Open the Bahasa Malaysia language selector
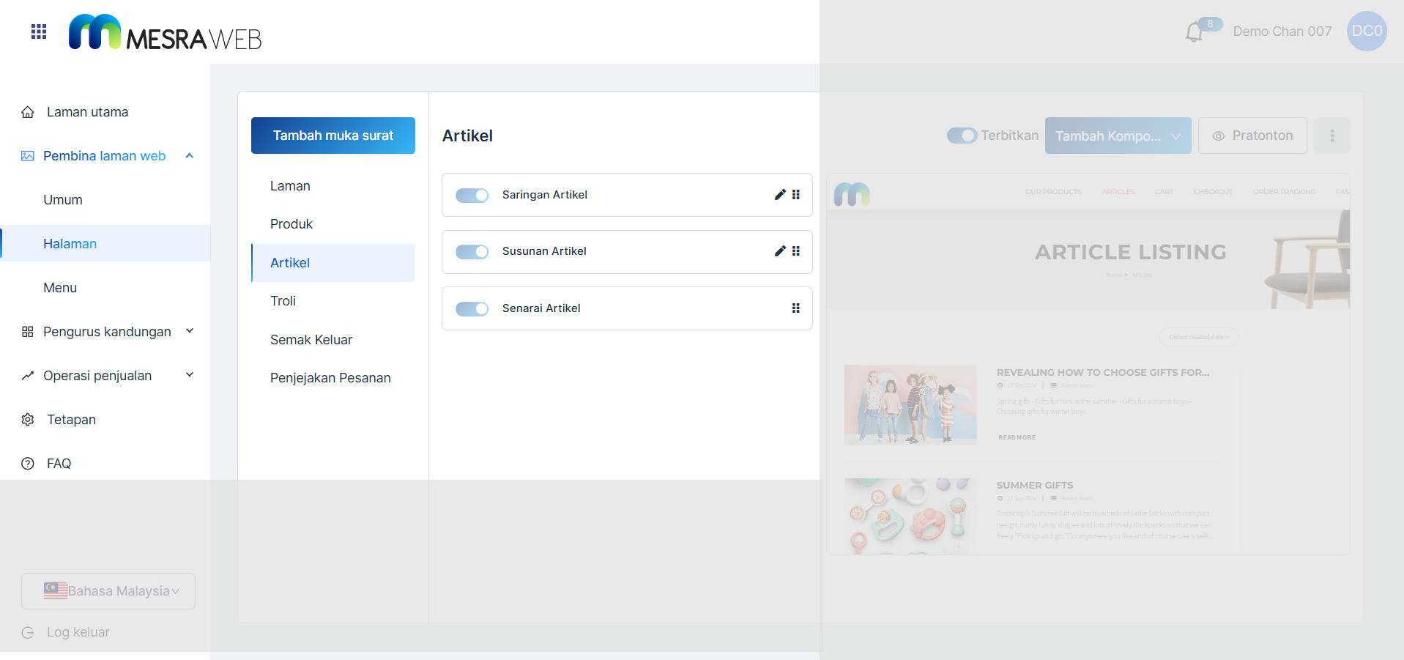This screenshot has width=1404, height=660. pyautogui.click(x=108, y=591)
